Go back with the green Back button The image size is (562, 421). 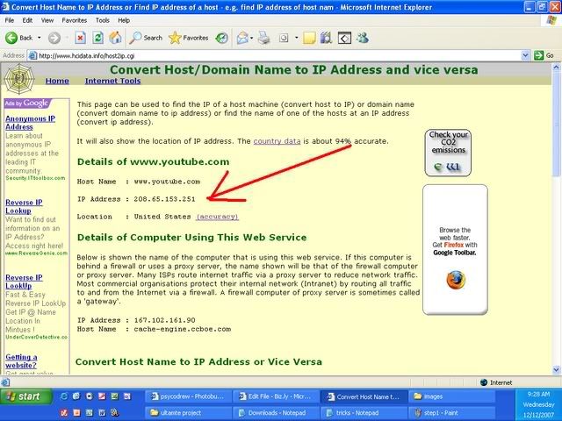pyautogui.click(x=18, y=38)
